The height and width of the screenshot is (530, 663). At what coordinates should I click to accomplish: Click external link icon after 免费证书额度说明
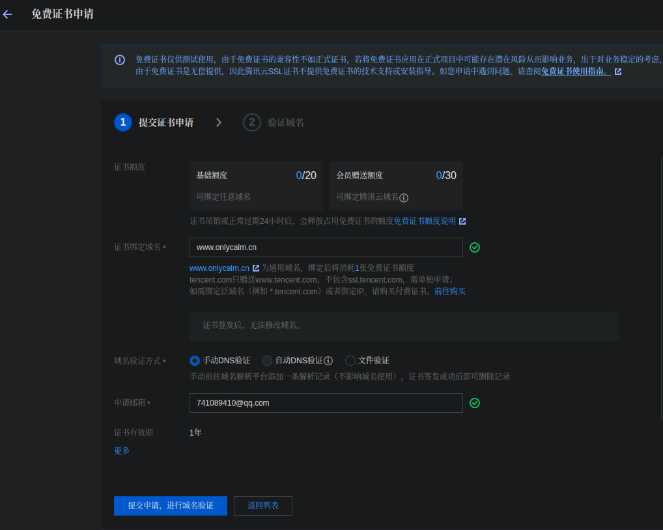[x=462, y=221]
